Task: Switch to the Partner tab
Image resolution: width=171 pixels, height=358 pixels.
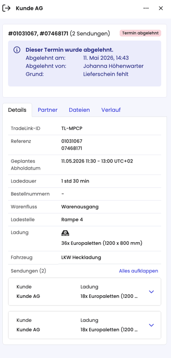Action: [48, 110]
